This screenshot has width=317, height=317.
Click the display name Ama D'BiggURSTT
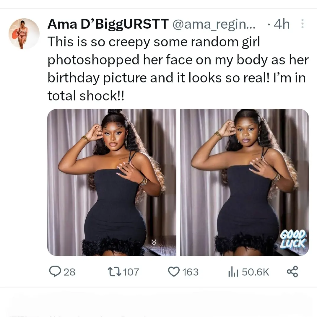coord(108,24)
